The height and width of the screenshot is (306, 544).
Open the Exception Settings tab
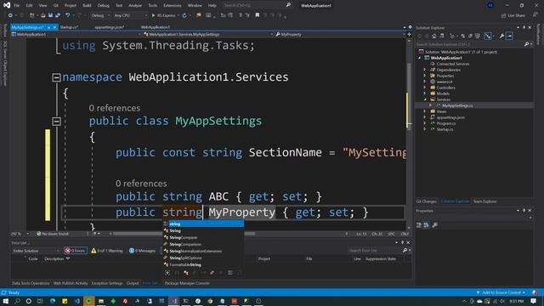point(107,283)
